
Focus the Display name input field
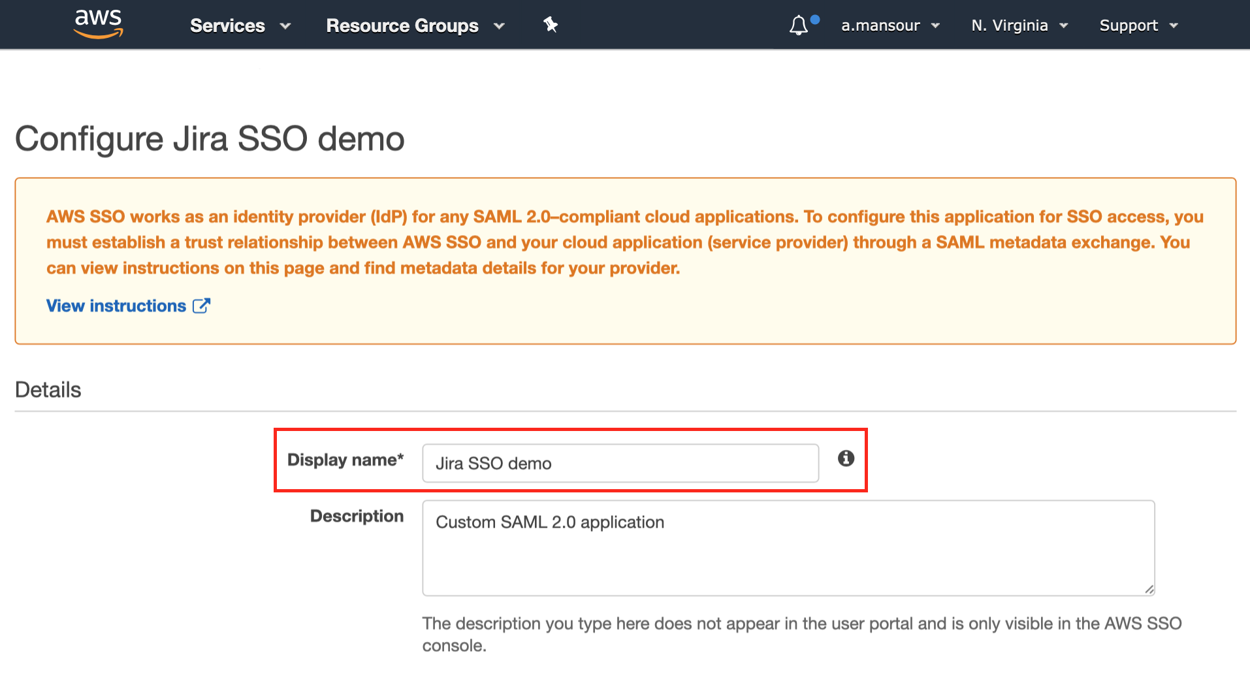pyautogui.click(x=620, y=463)
